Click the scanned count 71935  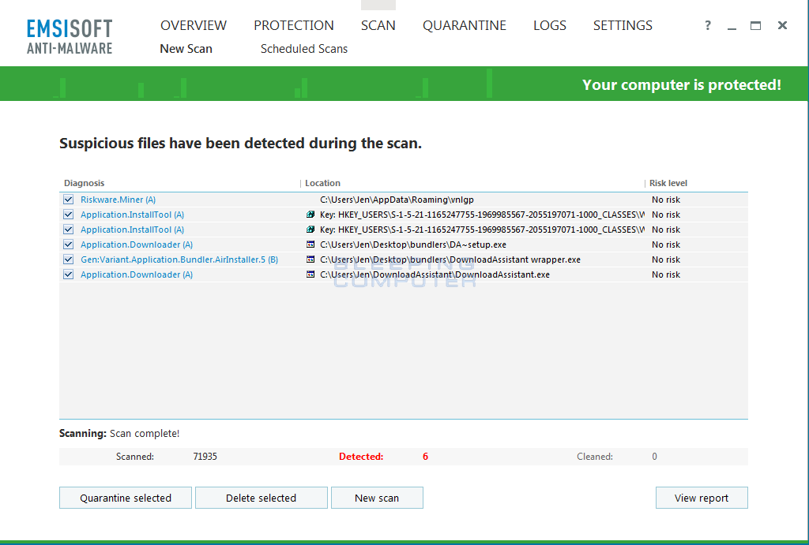tap(205, 457)
